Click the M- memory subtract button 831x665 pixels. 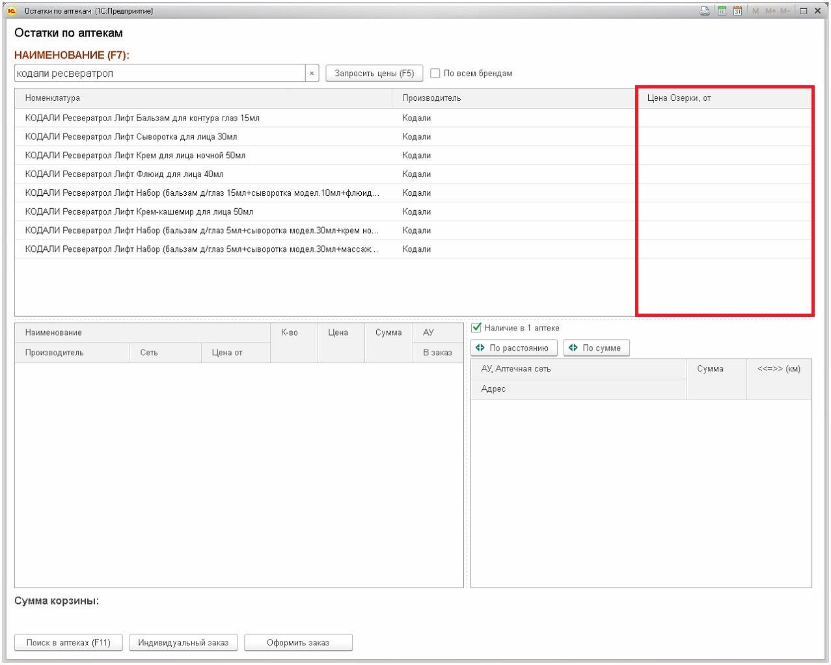coord(785,11)
